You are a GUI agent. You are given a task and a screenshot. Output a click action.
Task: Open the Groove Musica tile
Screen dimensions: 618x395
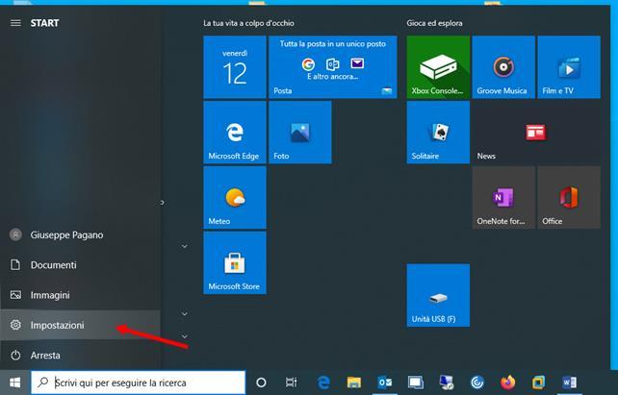point(503,67)
